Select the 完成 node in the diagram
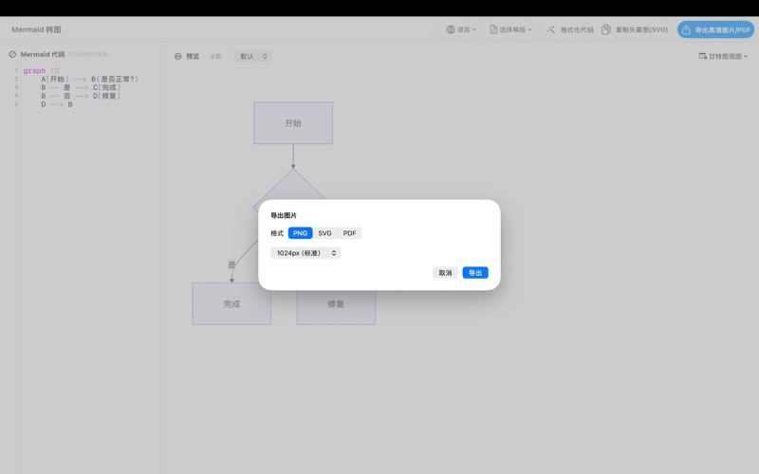759x474 pixels. [x=231, y=303]
